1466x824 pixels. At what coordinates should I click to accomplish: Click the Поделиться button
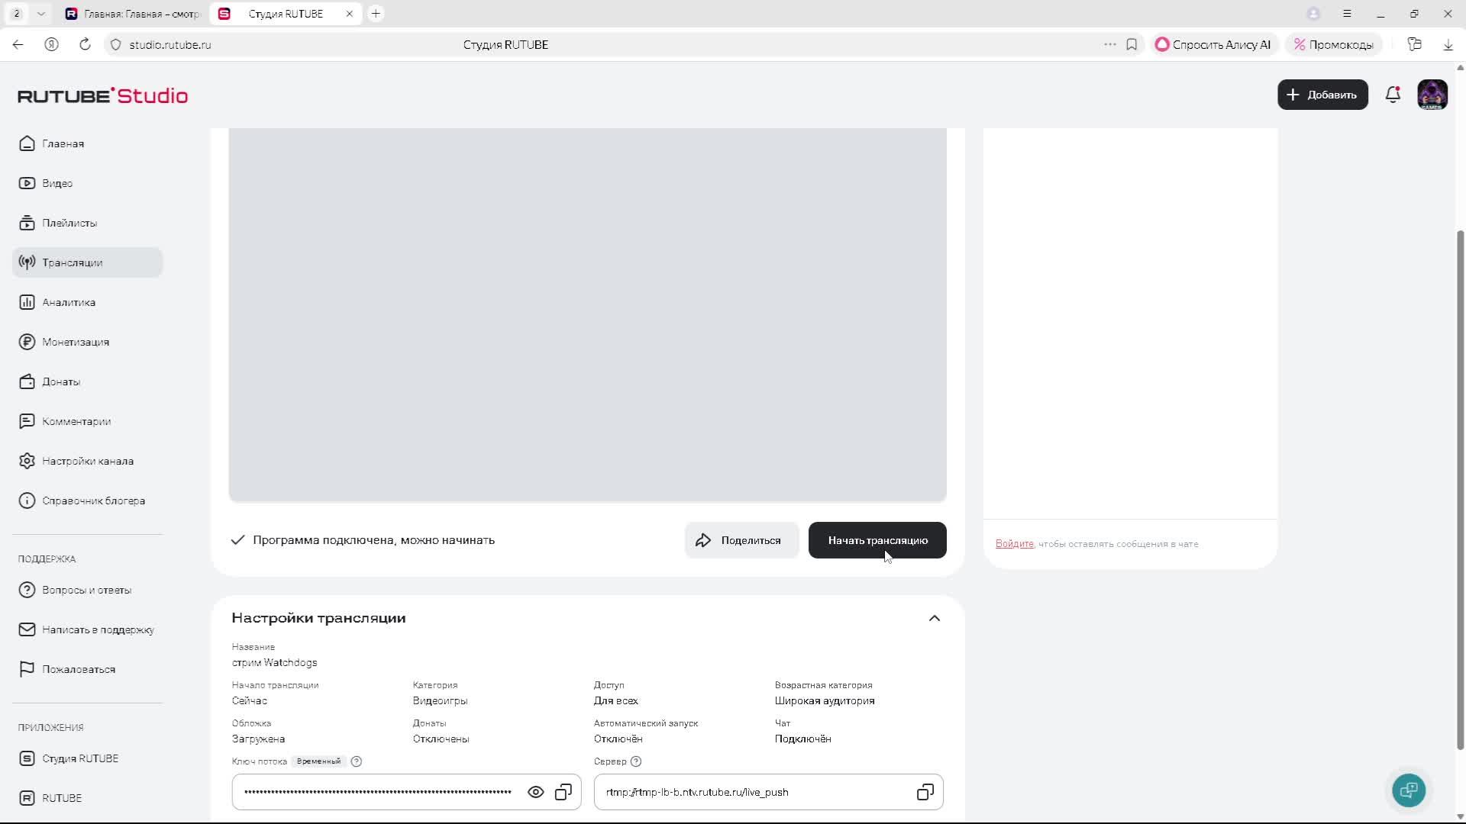741,540
